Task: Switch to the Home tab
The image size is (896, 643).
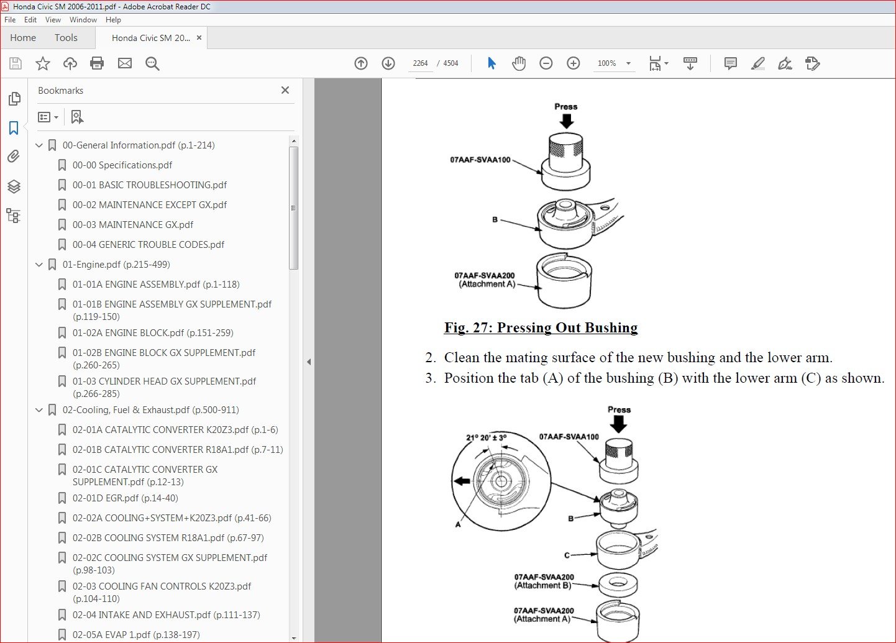Action: (x=23, y=38)
